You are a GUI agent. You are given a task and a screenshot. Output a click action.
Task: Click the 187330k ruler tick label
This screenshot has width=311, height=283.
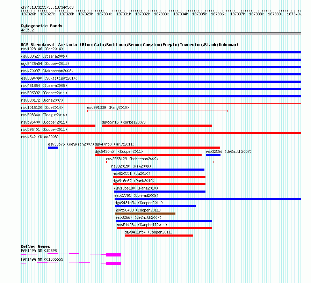(104, 14)
